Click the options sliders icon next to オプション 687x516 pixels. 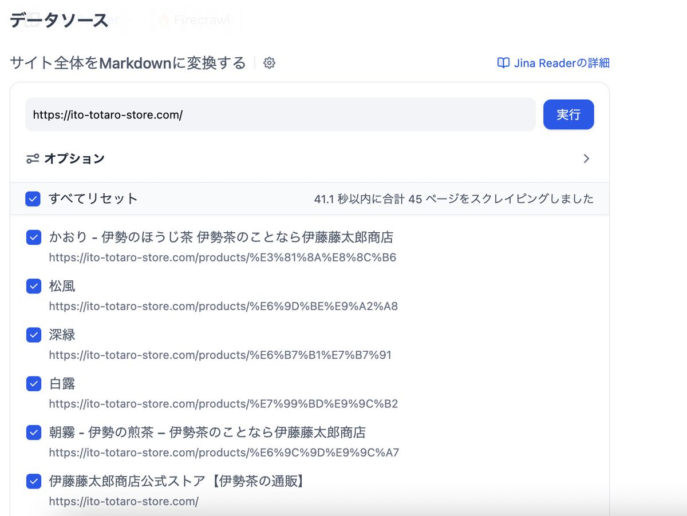click(32, 159)
